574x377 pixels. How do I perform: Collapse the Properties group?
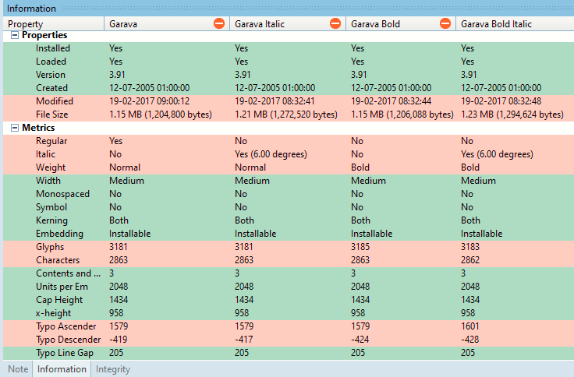[15, 35]
